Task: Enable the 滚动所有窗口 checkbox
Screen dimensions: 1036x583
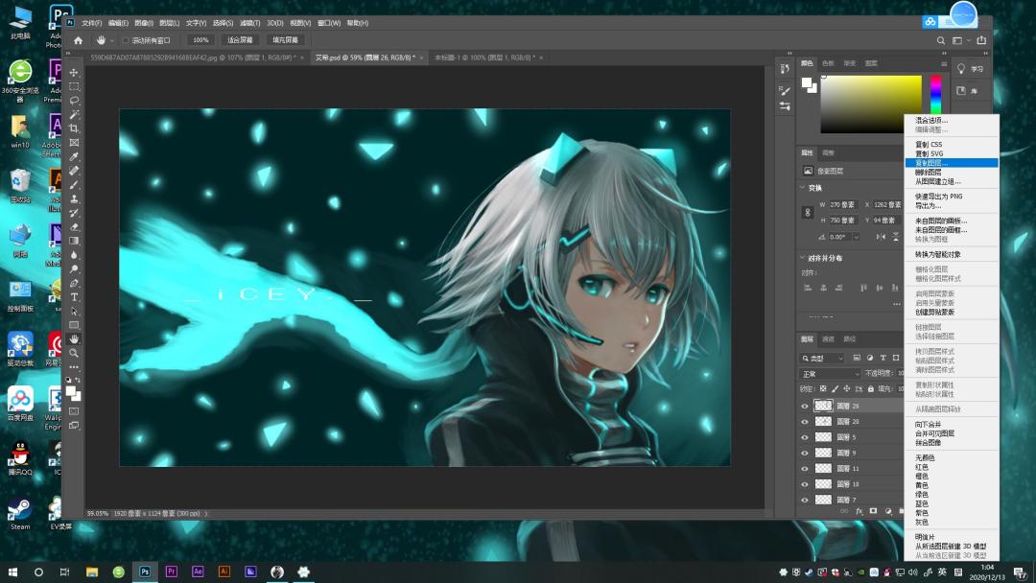Action: [x=125, y=40]
